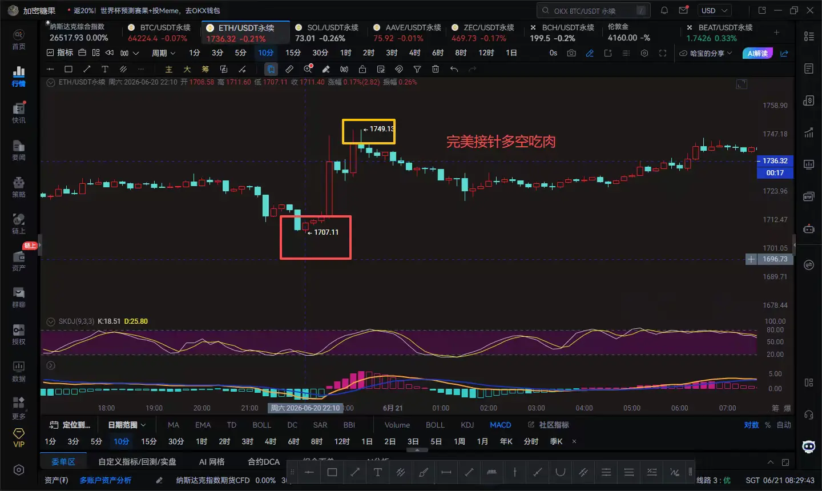Open the 合约DCA tab
The width and height of the screenshot is (822, 491).
[x=264, y=461]
